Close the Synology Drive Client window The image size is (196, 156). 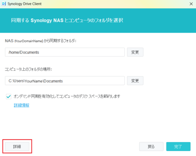pyautogui.click(x=191, y=4)
